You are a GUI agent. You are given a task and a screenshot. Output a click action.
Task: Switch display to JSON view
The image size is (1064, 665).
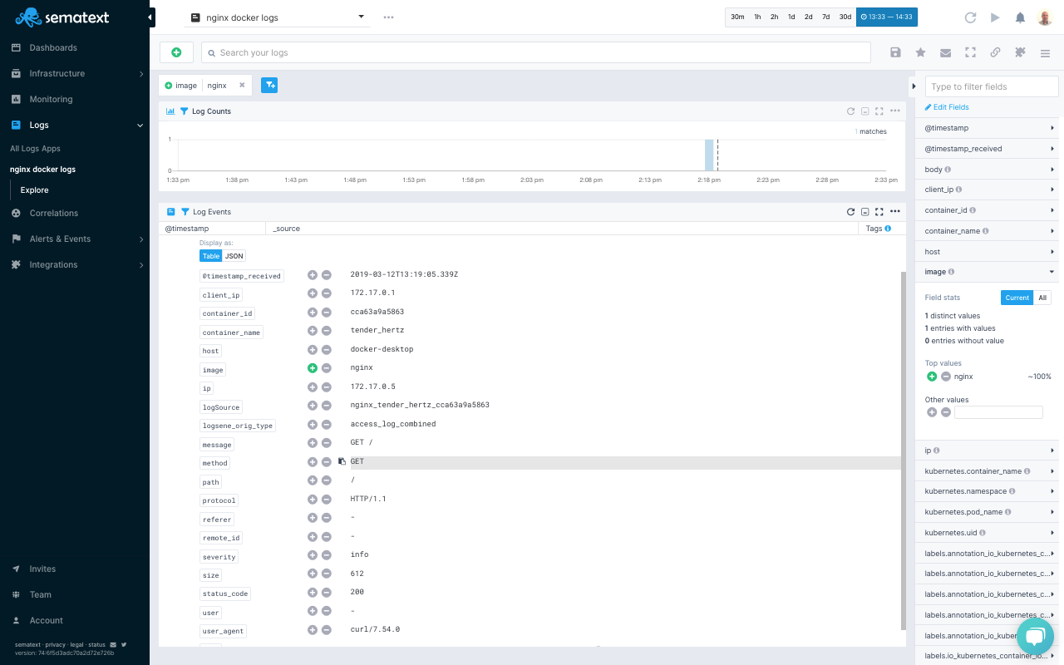click(234, 256)
